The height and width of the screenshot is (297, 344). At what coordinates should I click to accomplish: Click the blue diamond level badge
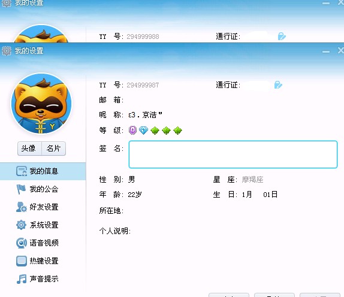click(x=143, y=131)
